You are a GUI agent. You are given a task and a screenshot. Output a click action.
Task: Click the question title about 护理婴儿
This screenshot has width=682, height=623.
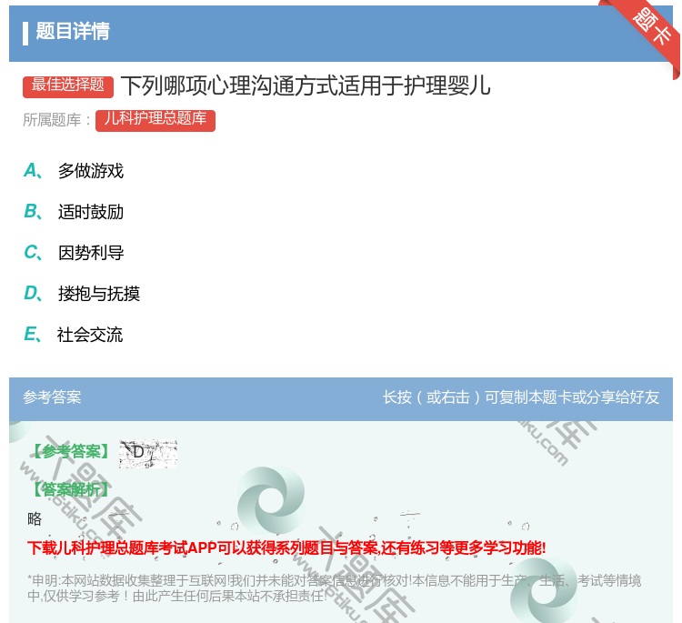(x=306, y=85)
